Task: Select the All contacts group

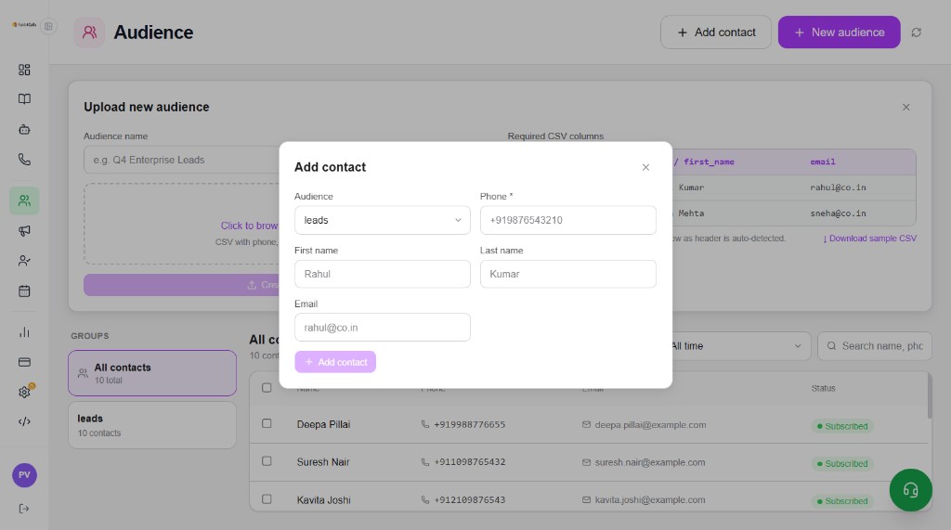Action: pos(152,373)
